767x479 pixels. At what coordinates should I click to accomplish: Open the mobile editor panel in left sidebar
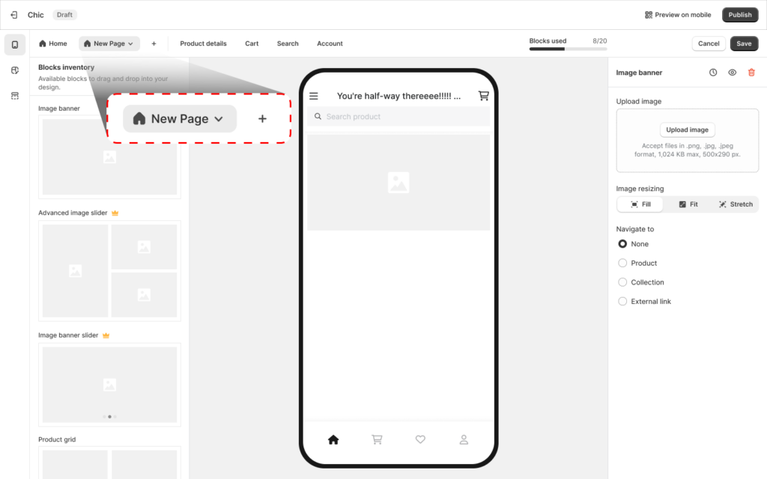tap(14, 45)
